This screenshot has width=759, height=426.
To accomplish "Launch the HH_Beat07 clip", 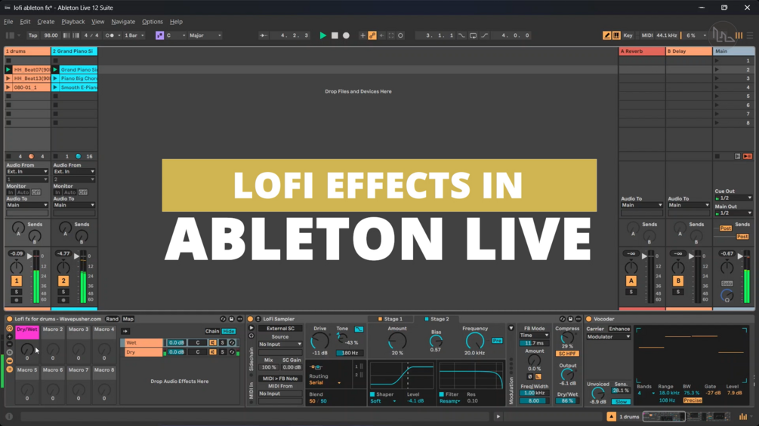I will click(8, 69).
